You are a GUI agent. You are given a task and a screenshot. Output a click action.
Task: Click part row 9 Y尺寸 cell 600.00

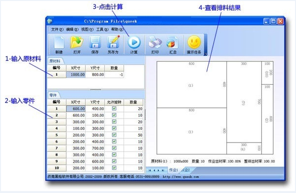point(95,162)
